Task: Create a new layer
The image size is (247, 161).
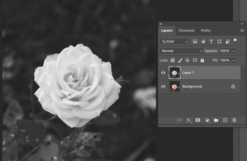Action: coord(225,120)
